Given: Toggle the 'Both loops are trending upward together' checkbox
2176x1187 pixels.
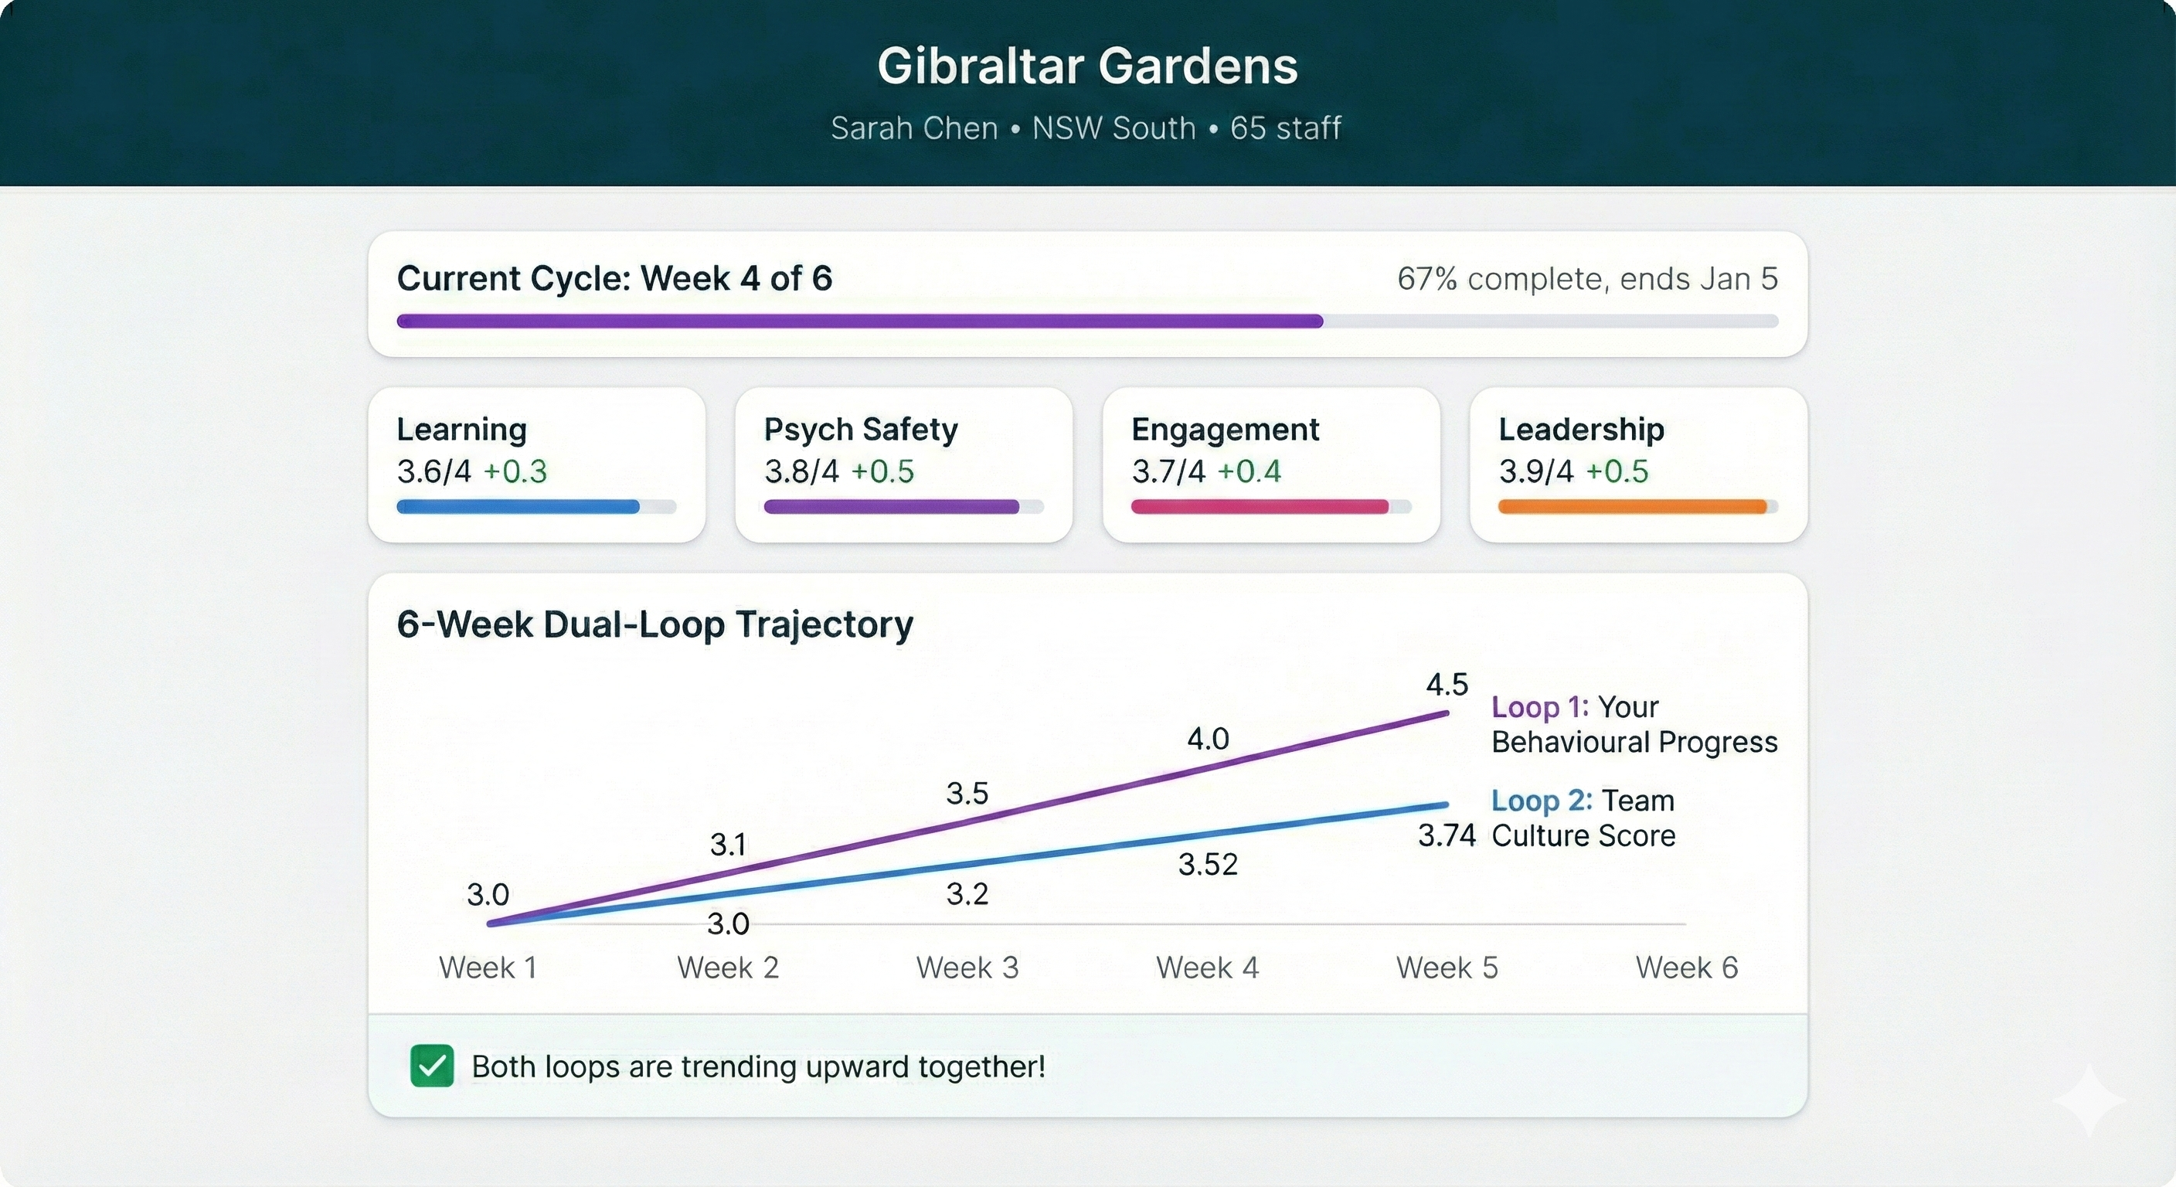Looking at the screenshot, I should (x=433, y=1066).
